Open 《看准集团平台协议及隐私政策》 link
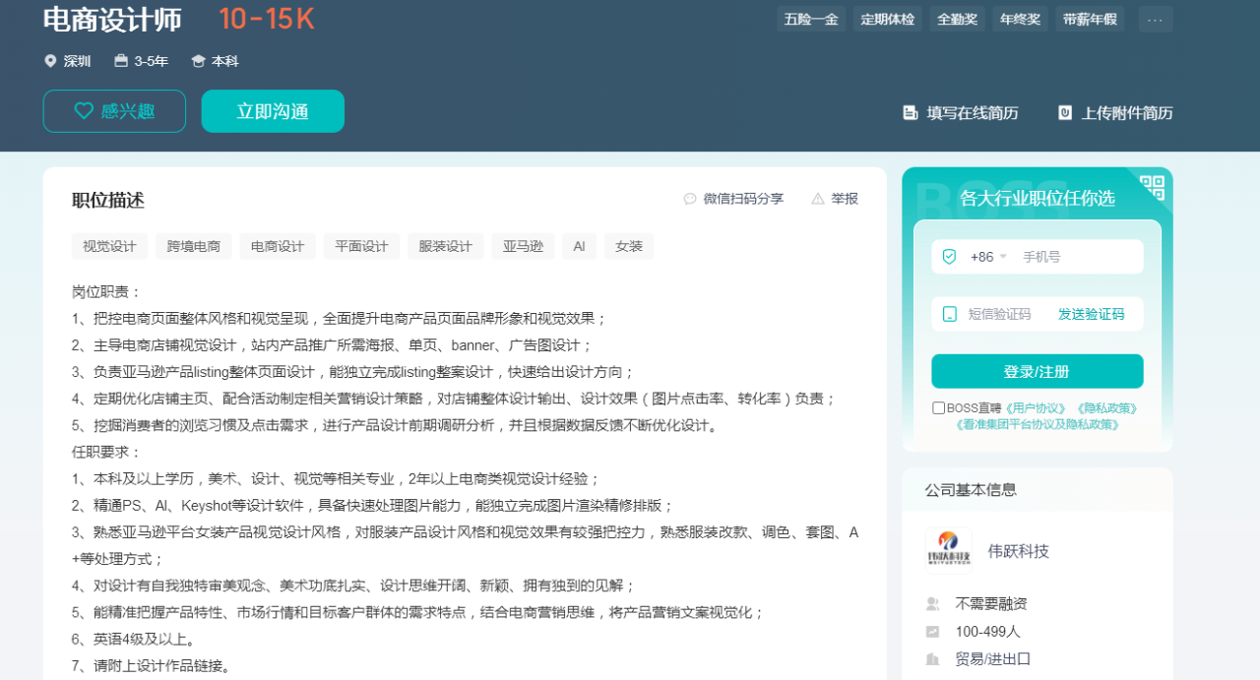The height and width of the screenshot is (680, 1260). [1037, 424]
